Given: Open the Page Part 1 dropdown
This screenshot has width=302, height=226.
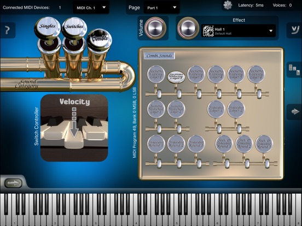Looking at the screenshot, I should [x=161, y=8].
